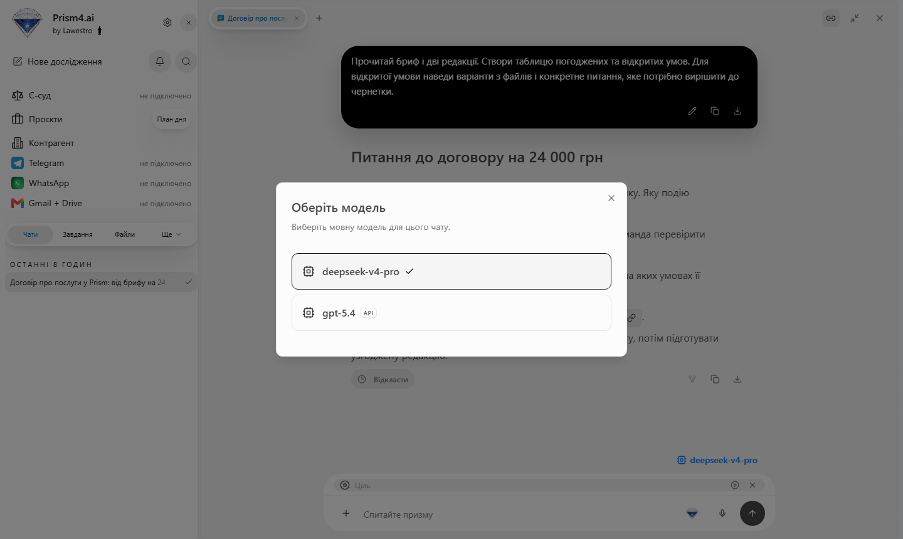
Task: Focus the Спитайте призму message input
Action: point(520,515)
